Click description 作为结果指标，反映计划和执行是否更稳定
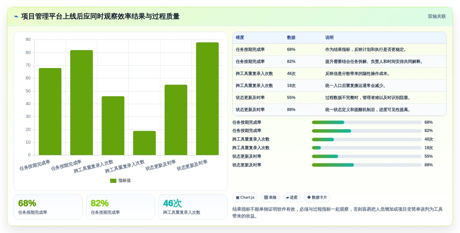Screen dimensions: 460x233 pos(366,50)
